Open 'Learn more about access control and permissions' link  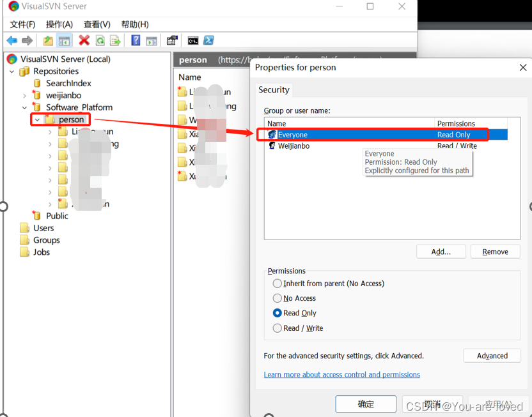click(342, 374)
